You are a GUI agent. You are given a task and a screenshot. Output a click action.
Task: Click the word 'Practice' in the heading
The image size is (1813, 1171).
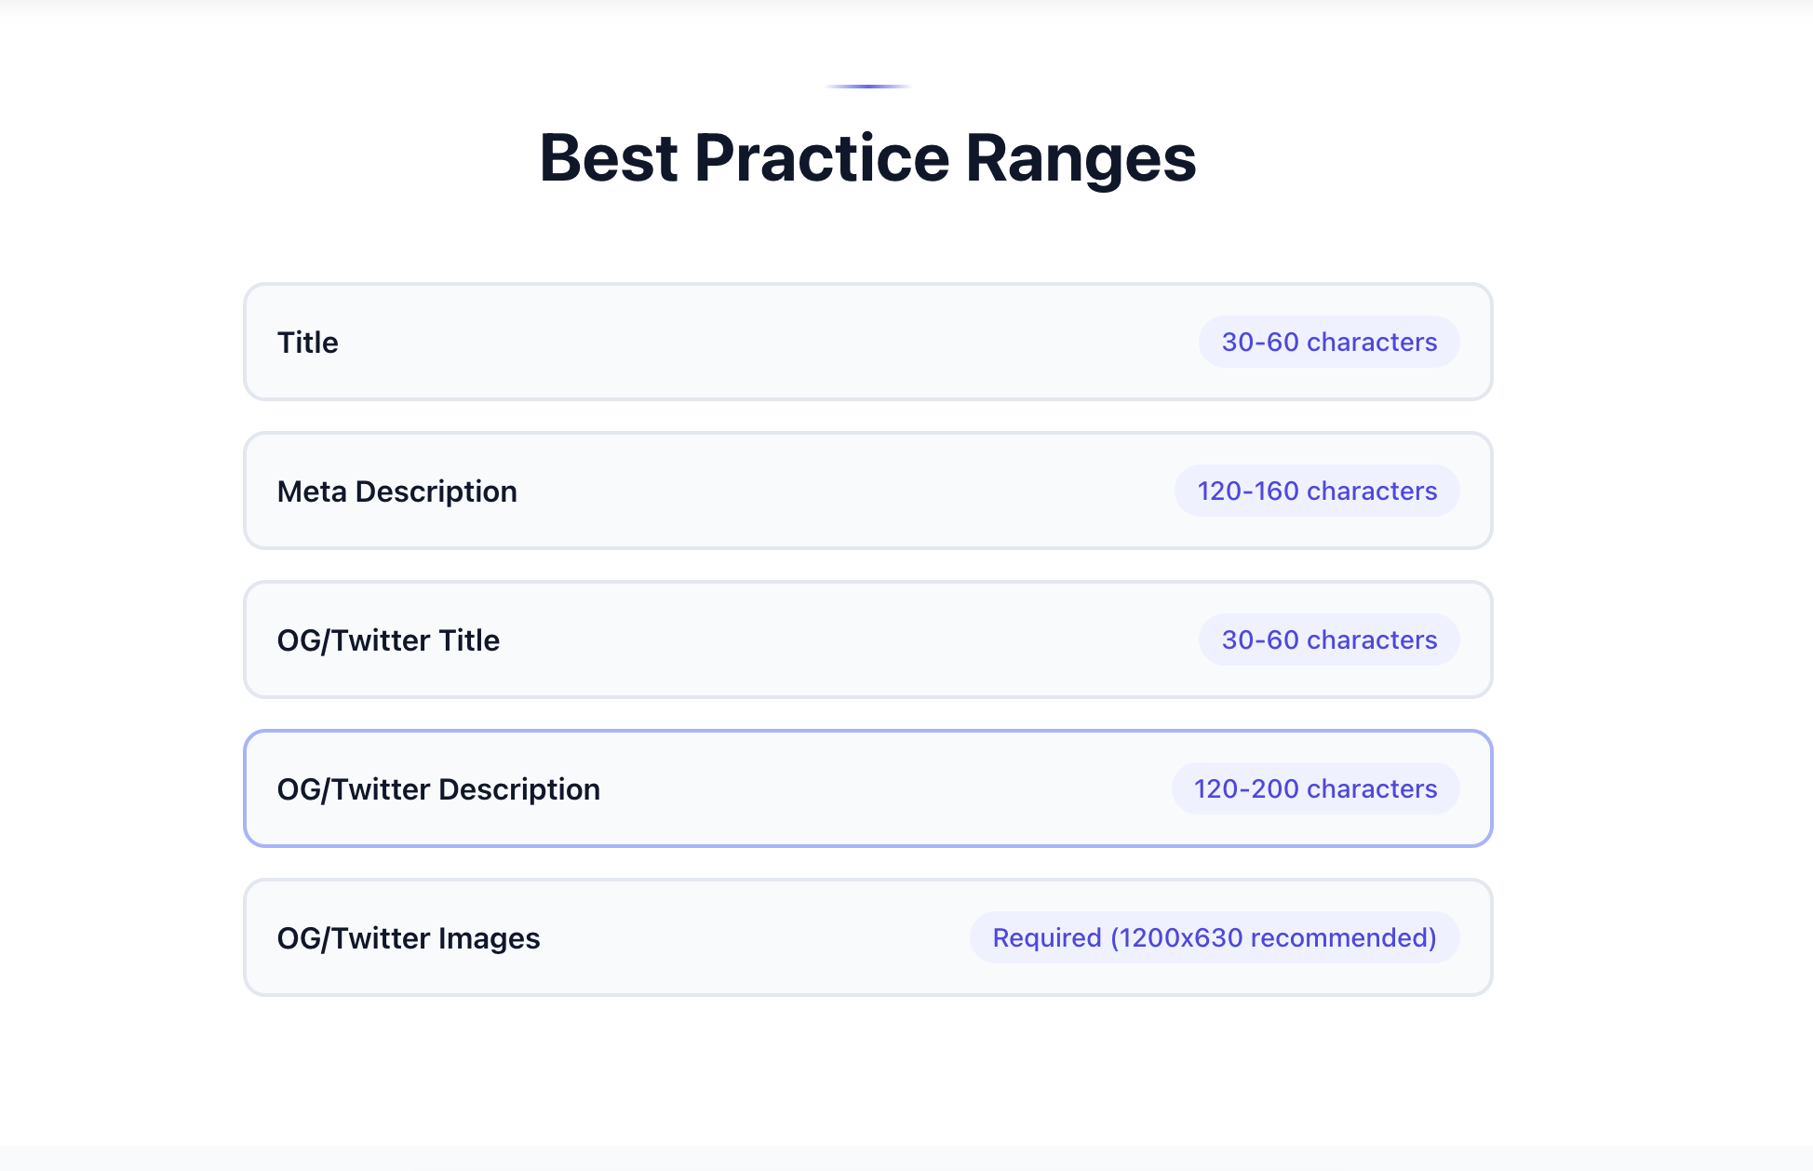coord(822,158)
